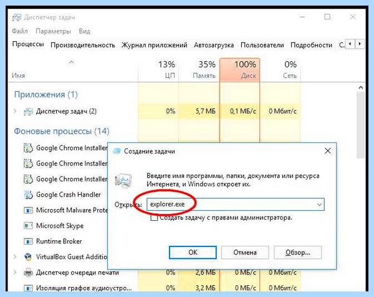Click the Runtime Broker process icon
374x297 pixels.
28,241
